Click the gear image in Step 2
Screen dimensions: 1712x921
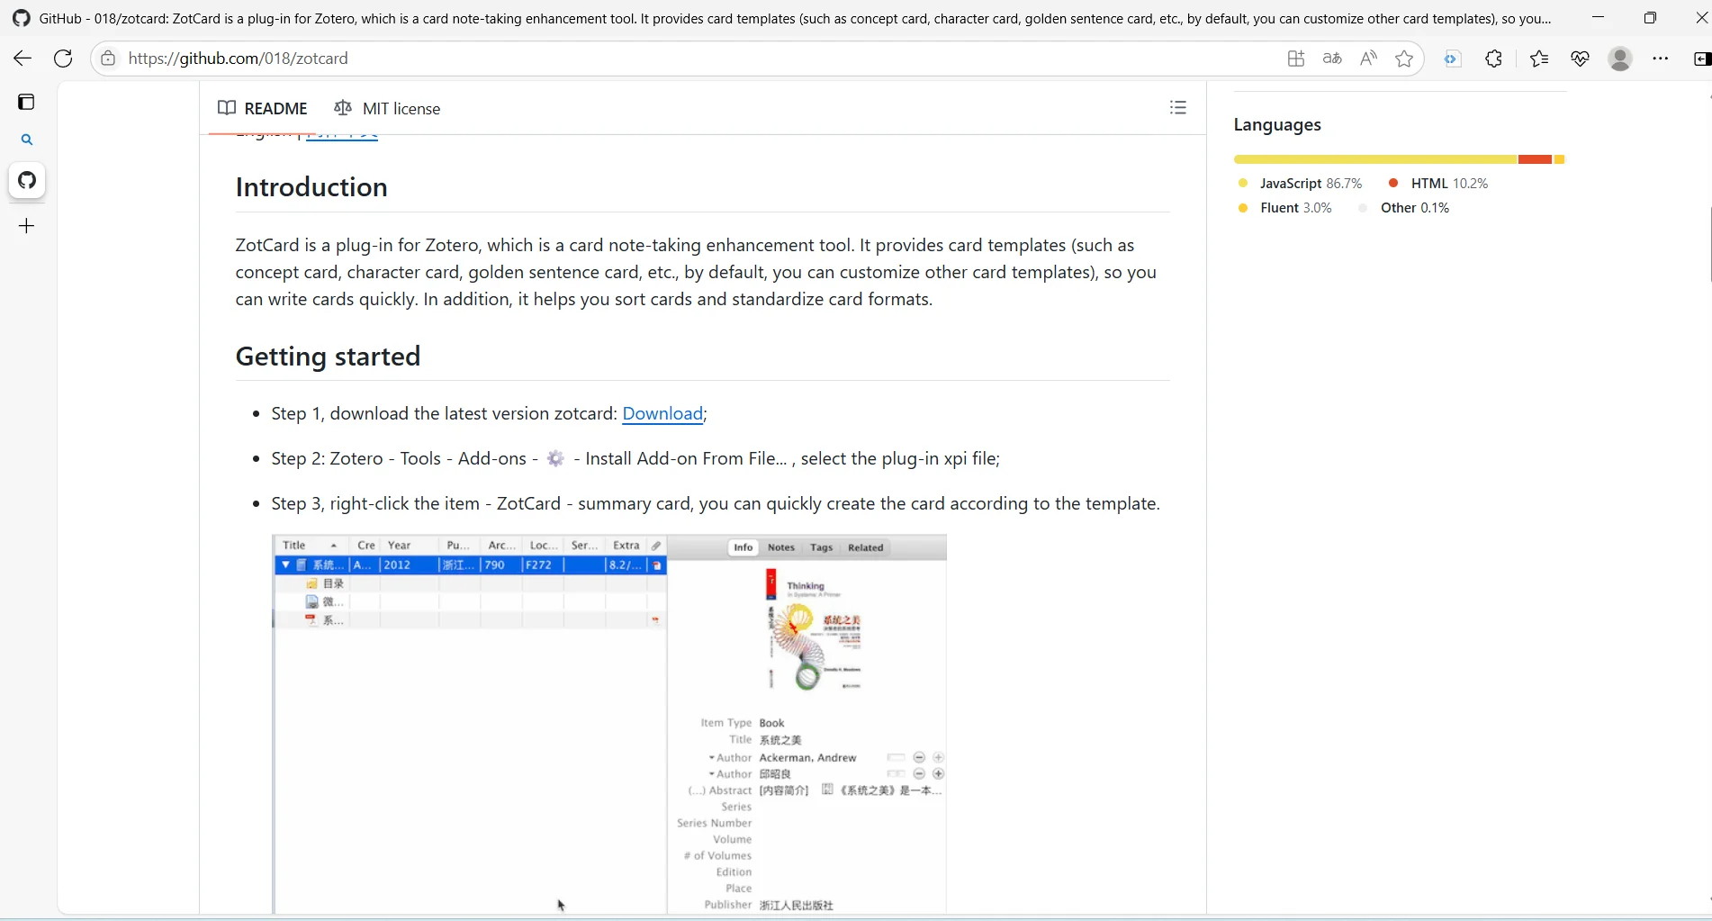click(556, 458)
